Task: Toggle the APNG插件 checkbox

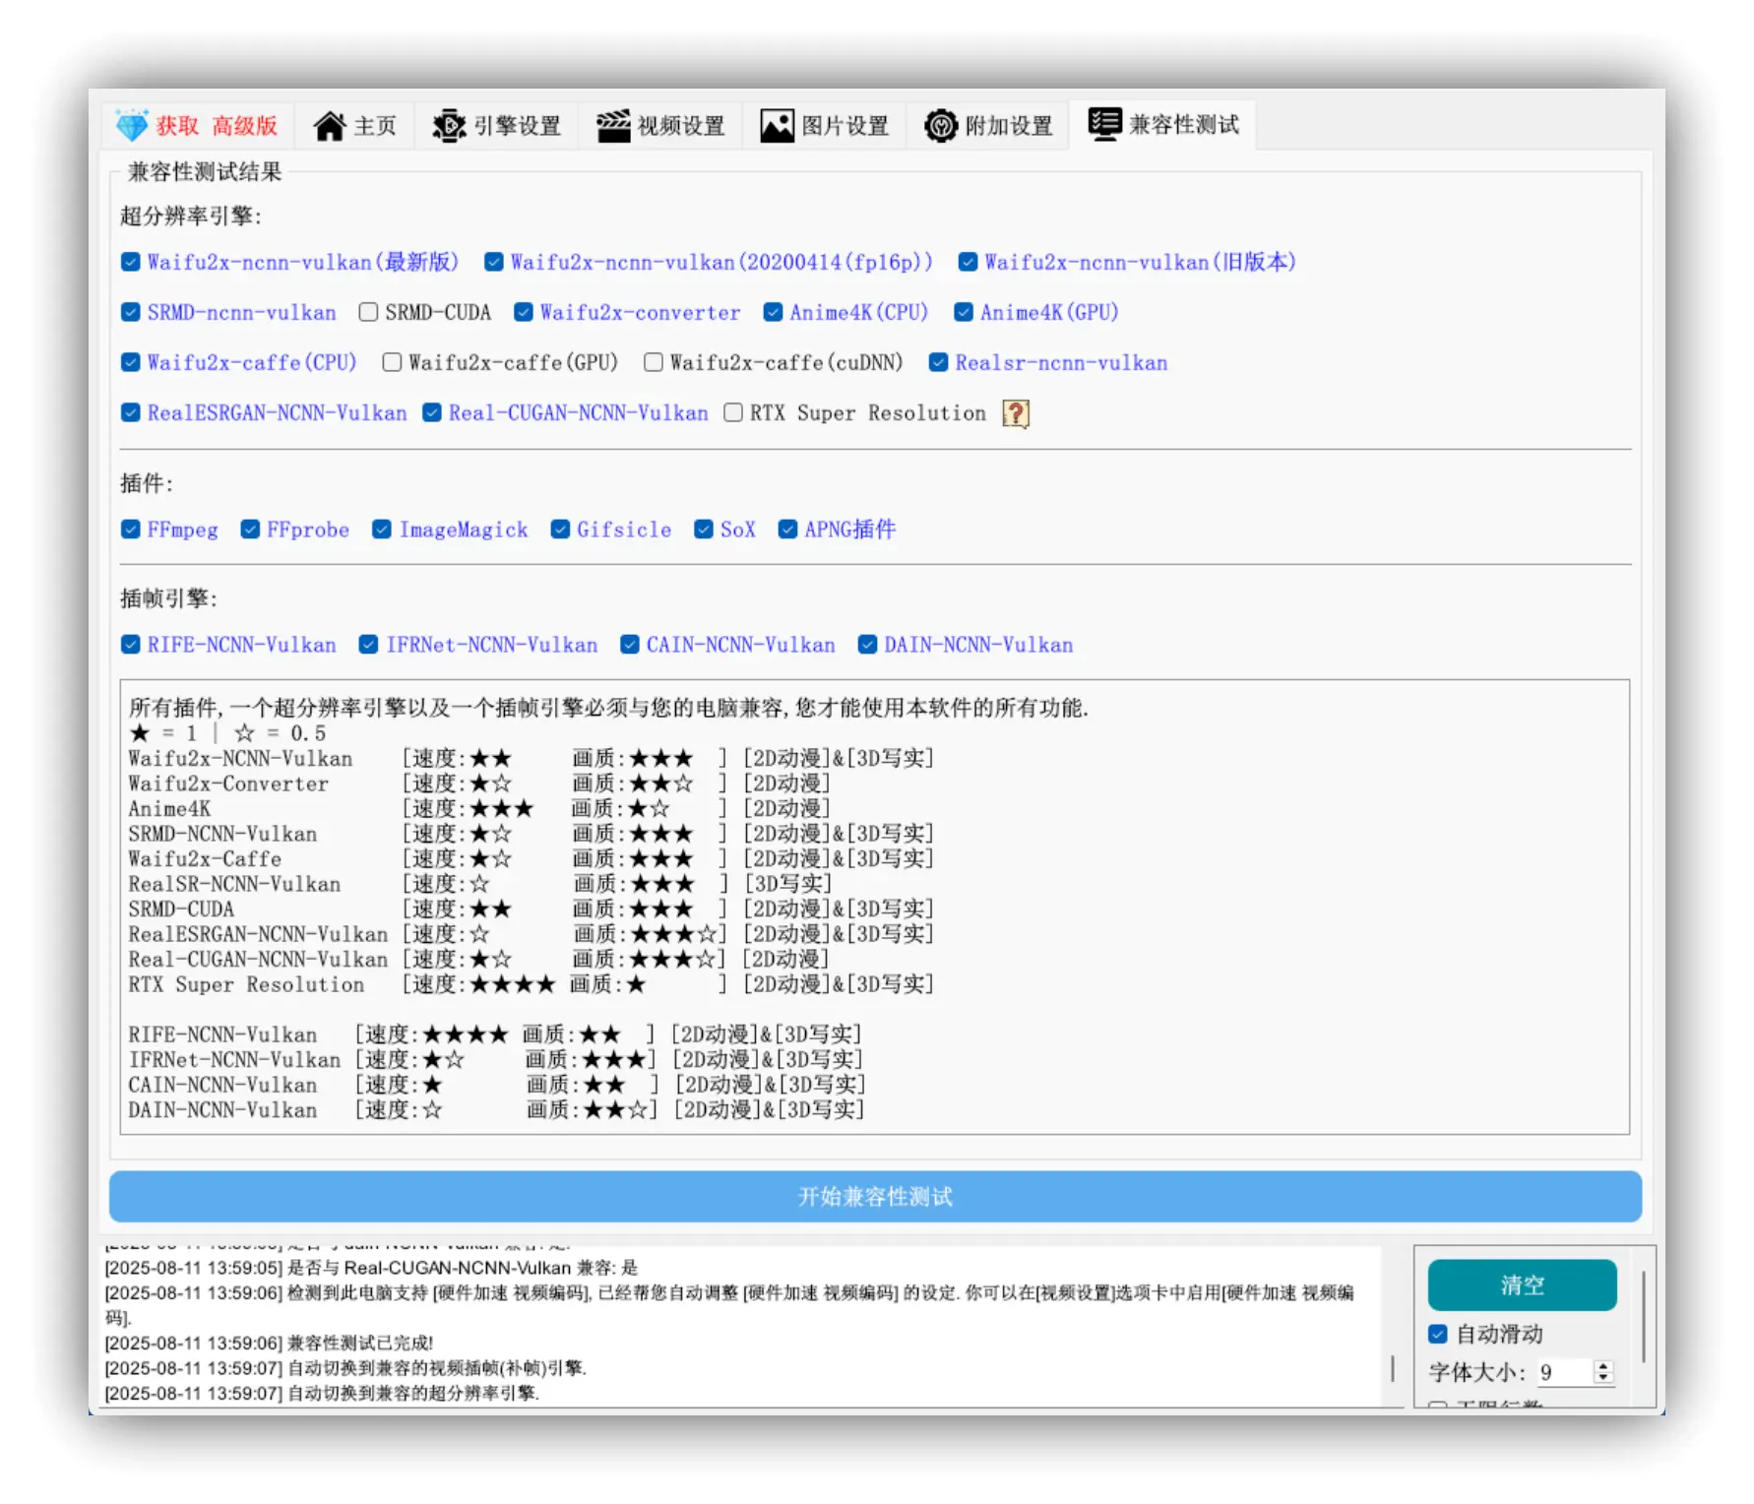Action: tap(787, 530)
